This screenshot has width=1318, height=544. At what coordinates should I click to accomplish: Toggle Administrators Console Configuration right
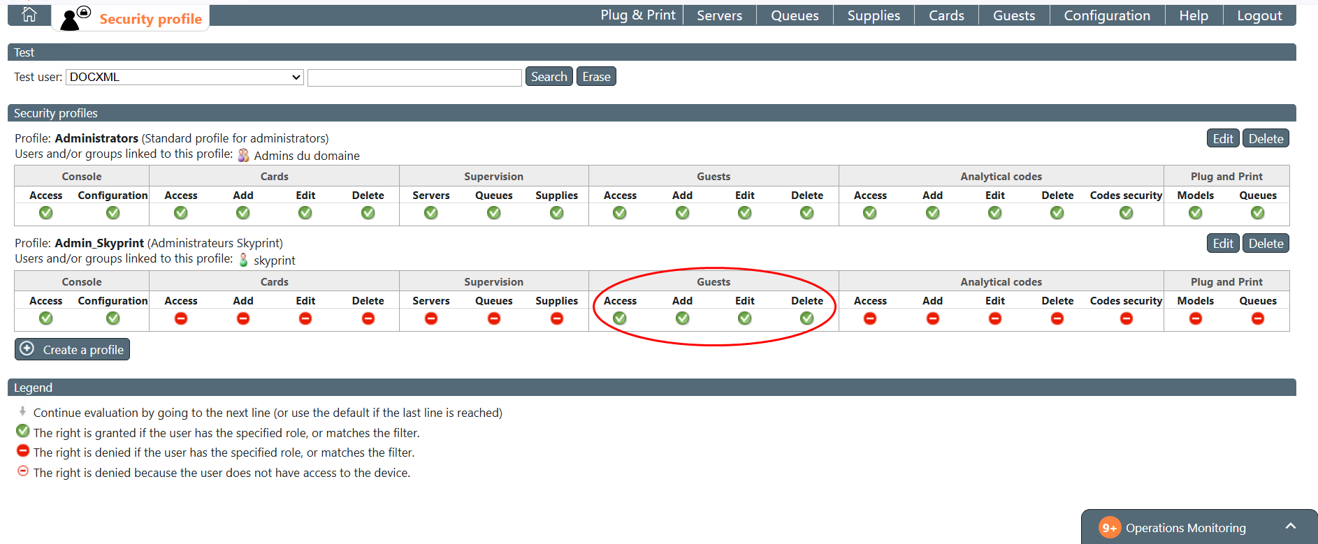113,213
